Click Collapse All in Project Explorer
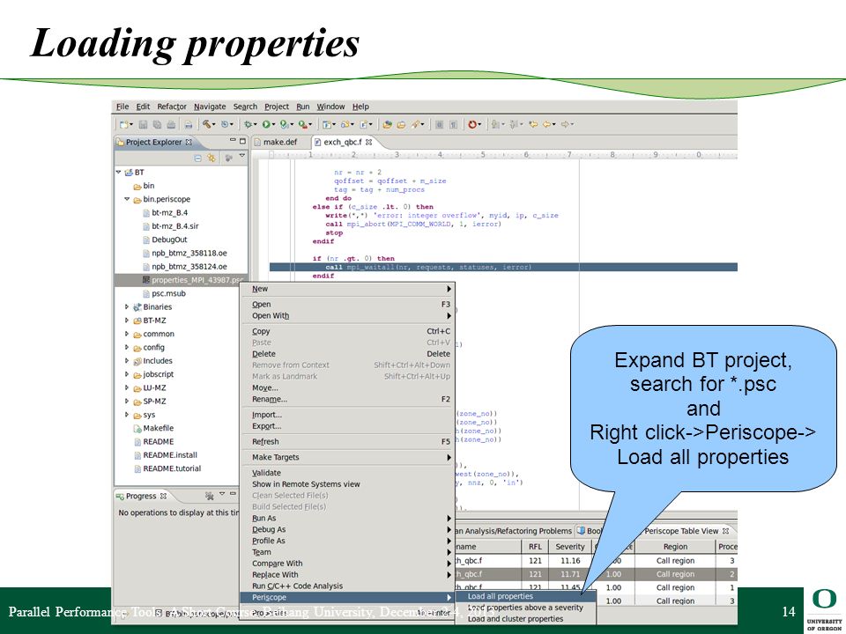This screenshot has width=846, height=634. coord(197,158)
